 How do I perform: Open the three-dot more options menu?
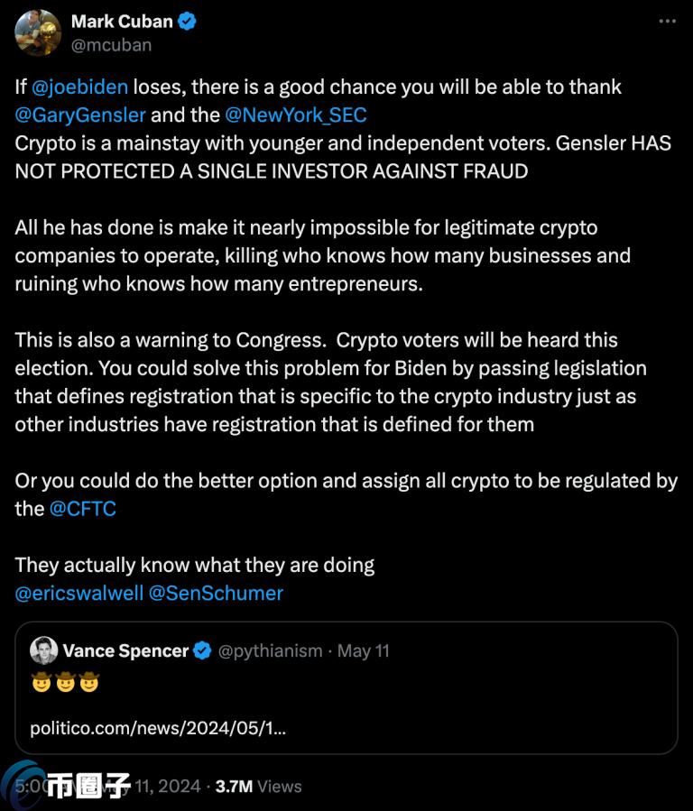[x=667, y=22]
